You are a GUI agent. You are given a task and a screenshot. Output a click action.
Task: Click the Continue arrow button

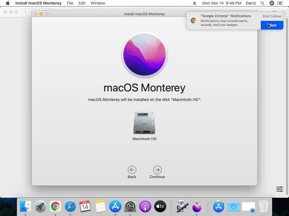point(157,170)
